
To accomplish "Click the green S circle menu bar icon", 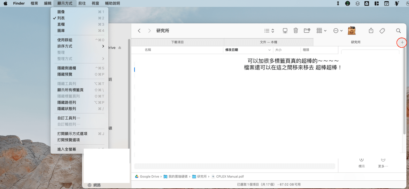I will tap(348, 4).
